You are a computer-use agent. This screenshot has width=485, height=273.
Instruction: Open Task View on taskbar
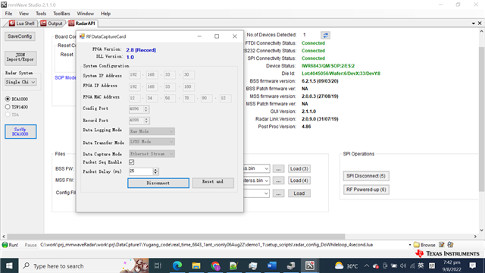(158, 265)
